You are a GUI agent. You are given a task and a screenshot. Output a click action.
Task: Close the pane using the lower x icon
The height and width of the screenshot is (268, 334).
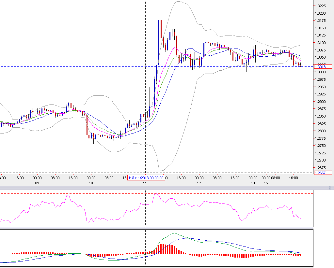pos(330,189)
